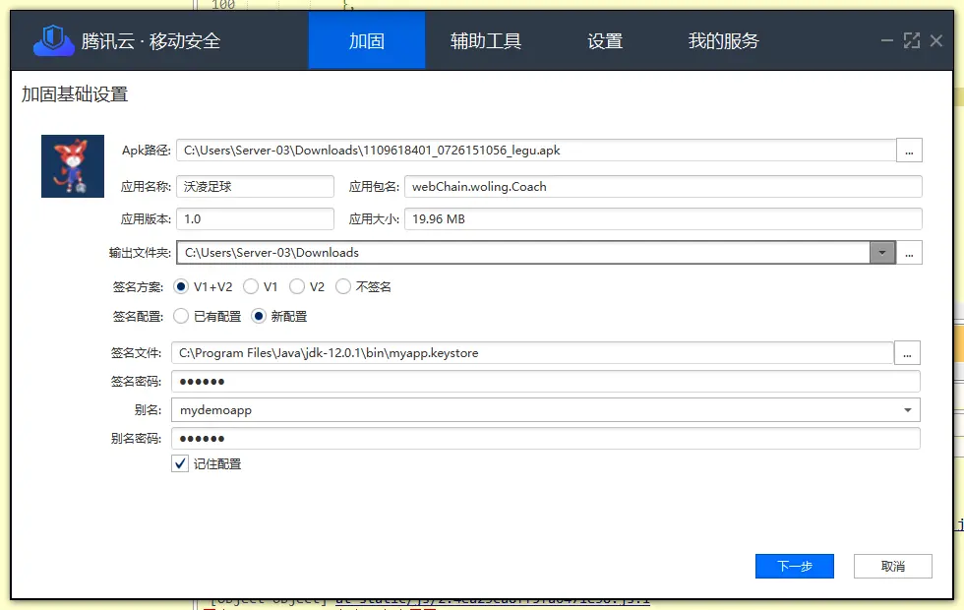Click the 应用包名 field webChain.woling.Coach
Viewport: 964px width, 610px height.
point(663,186)
